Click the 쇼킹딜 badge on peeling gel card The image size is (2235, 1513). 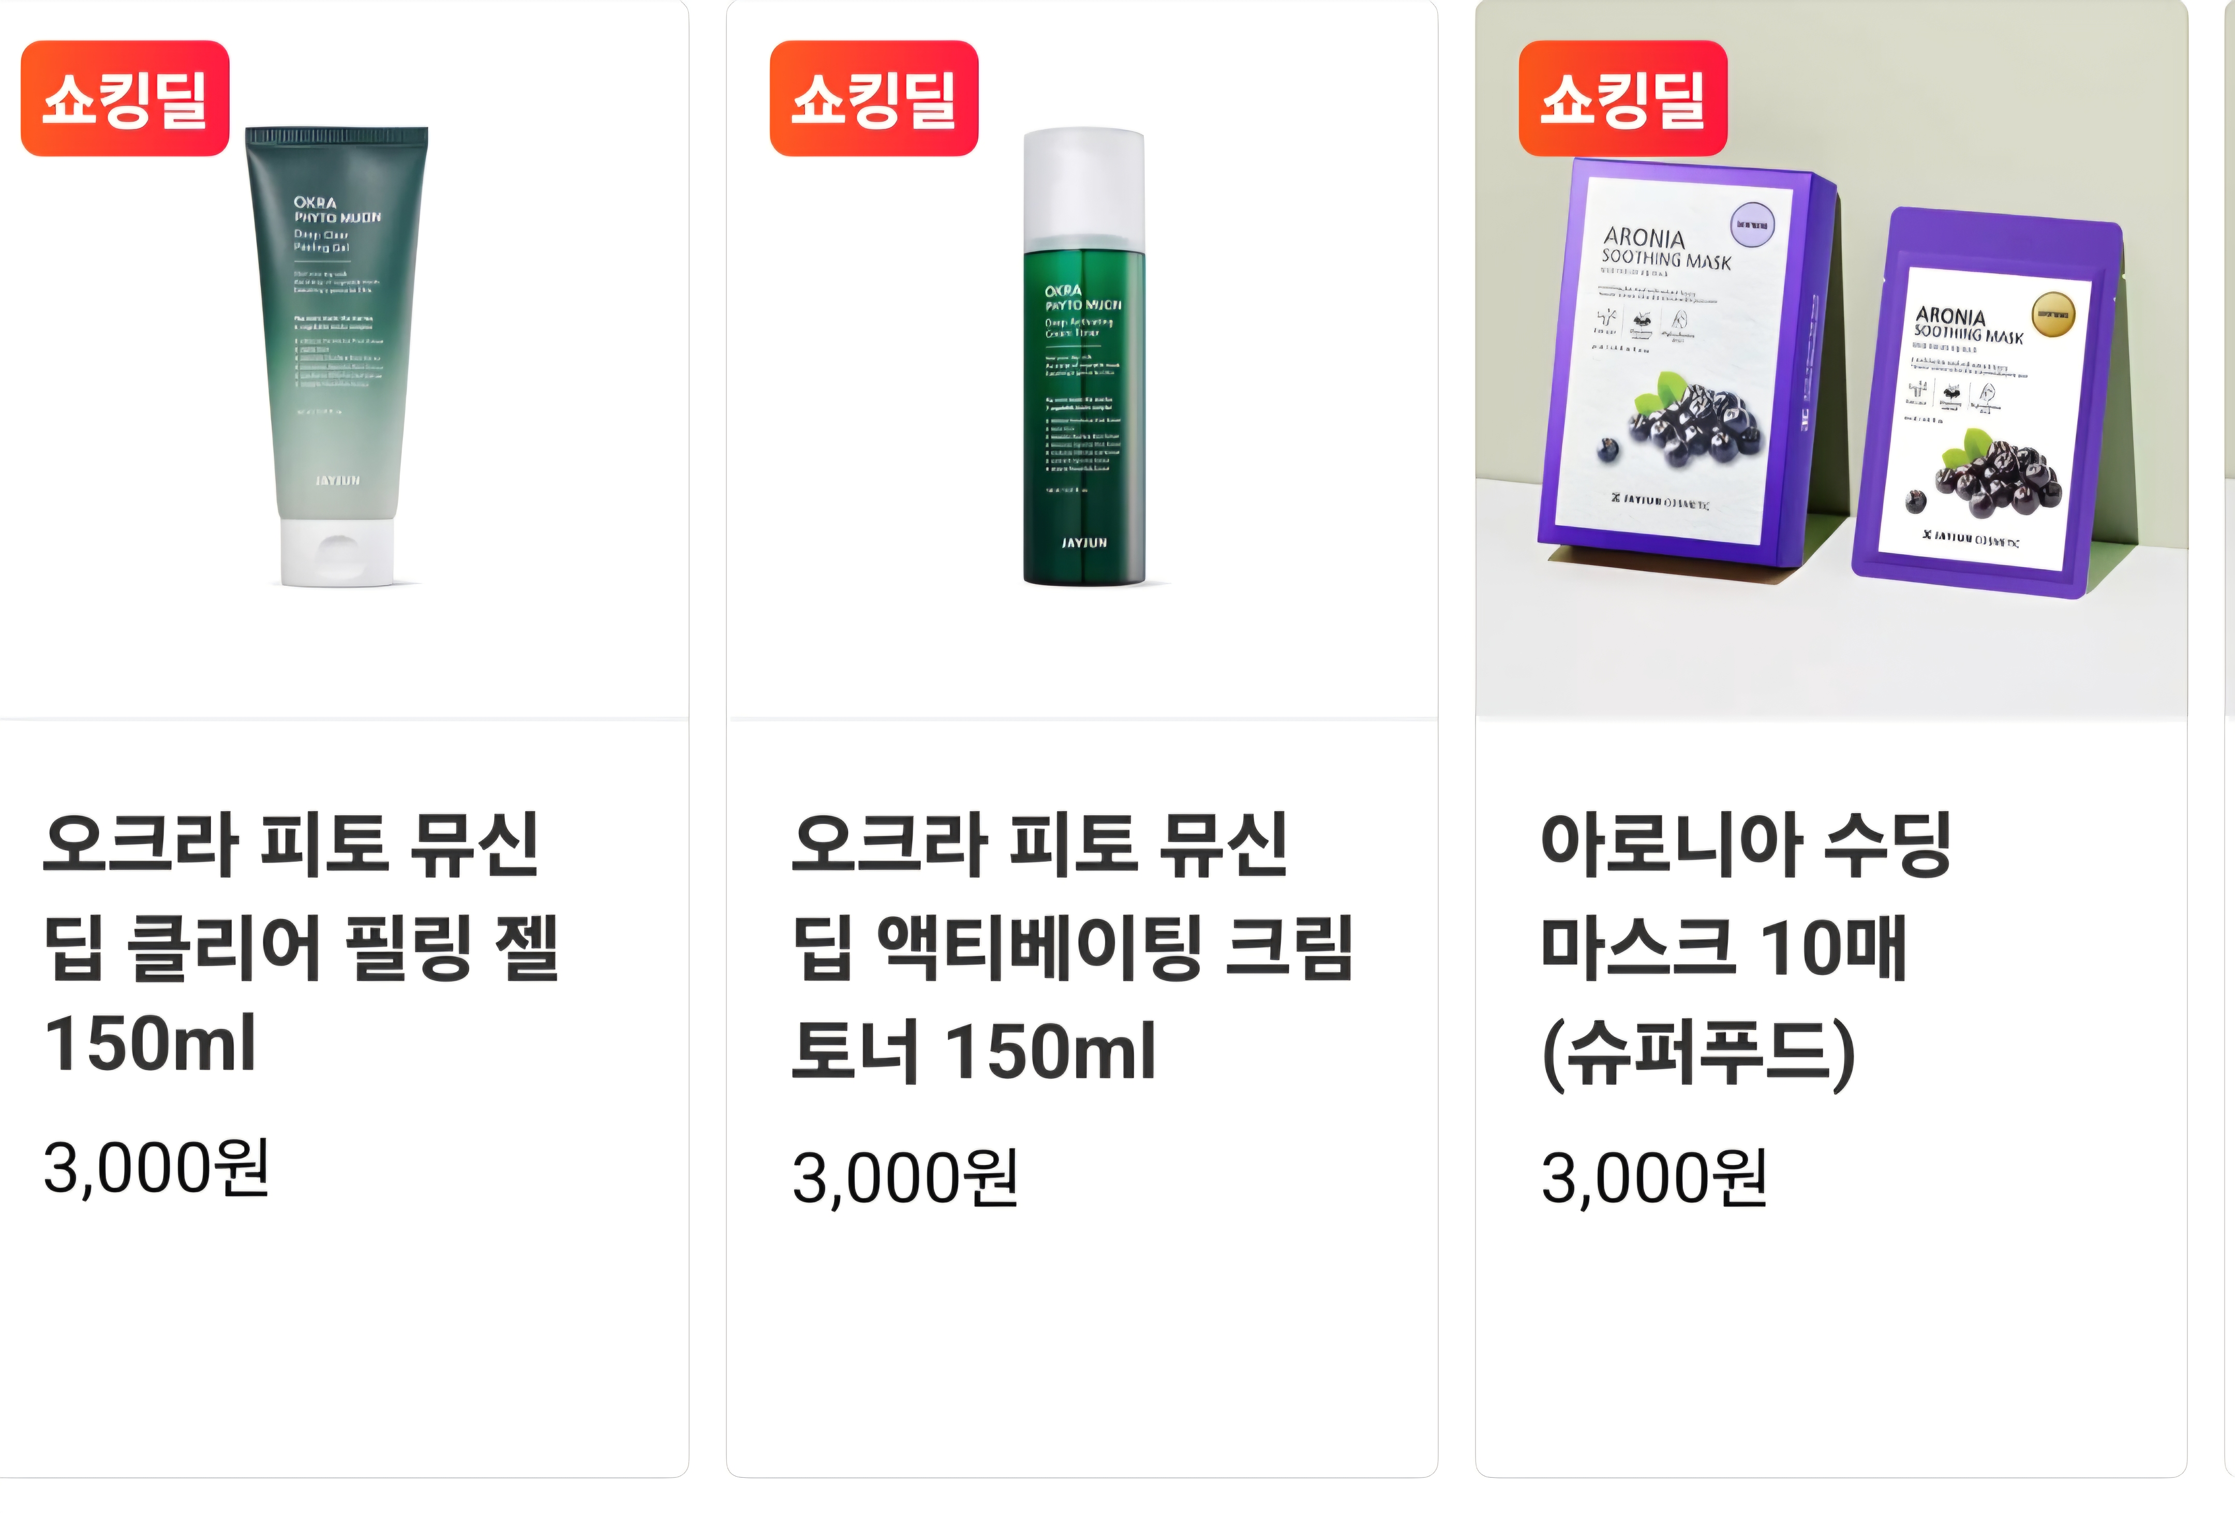coord(125,98)
